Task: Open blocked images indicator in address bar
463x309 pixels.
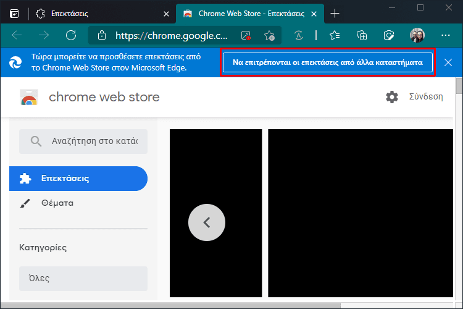Action: pyautogui.click(x=246, y=36)
